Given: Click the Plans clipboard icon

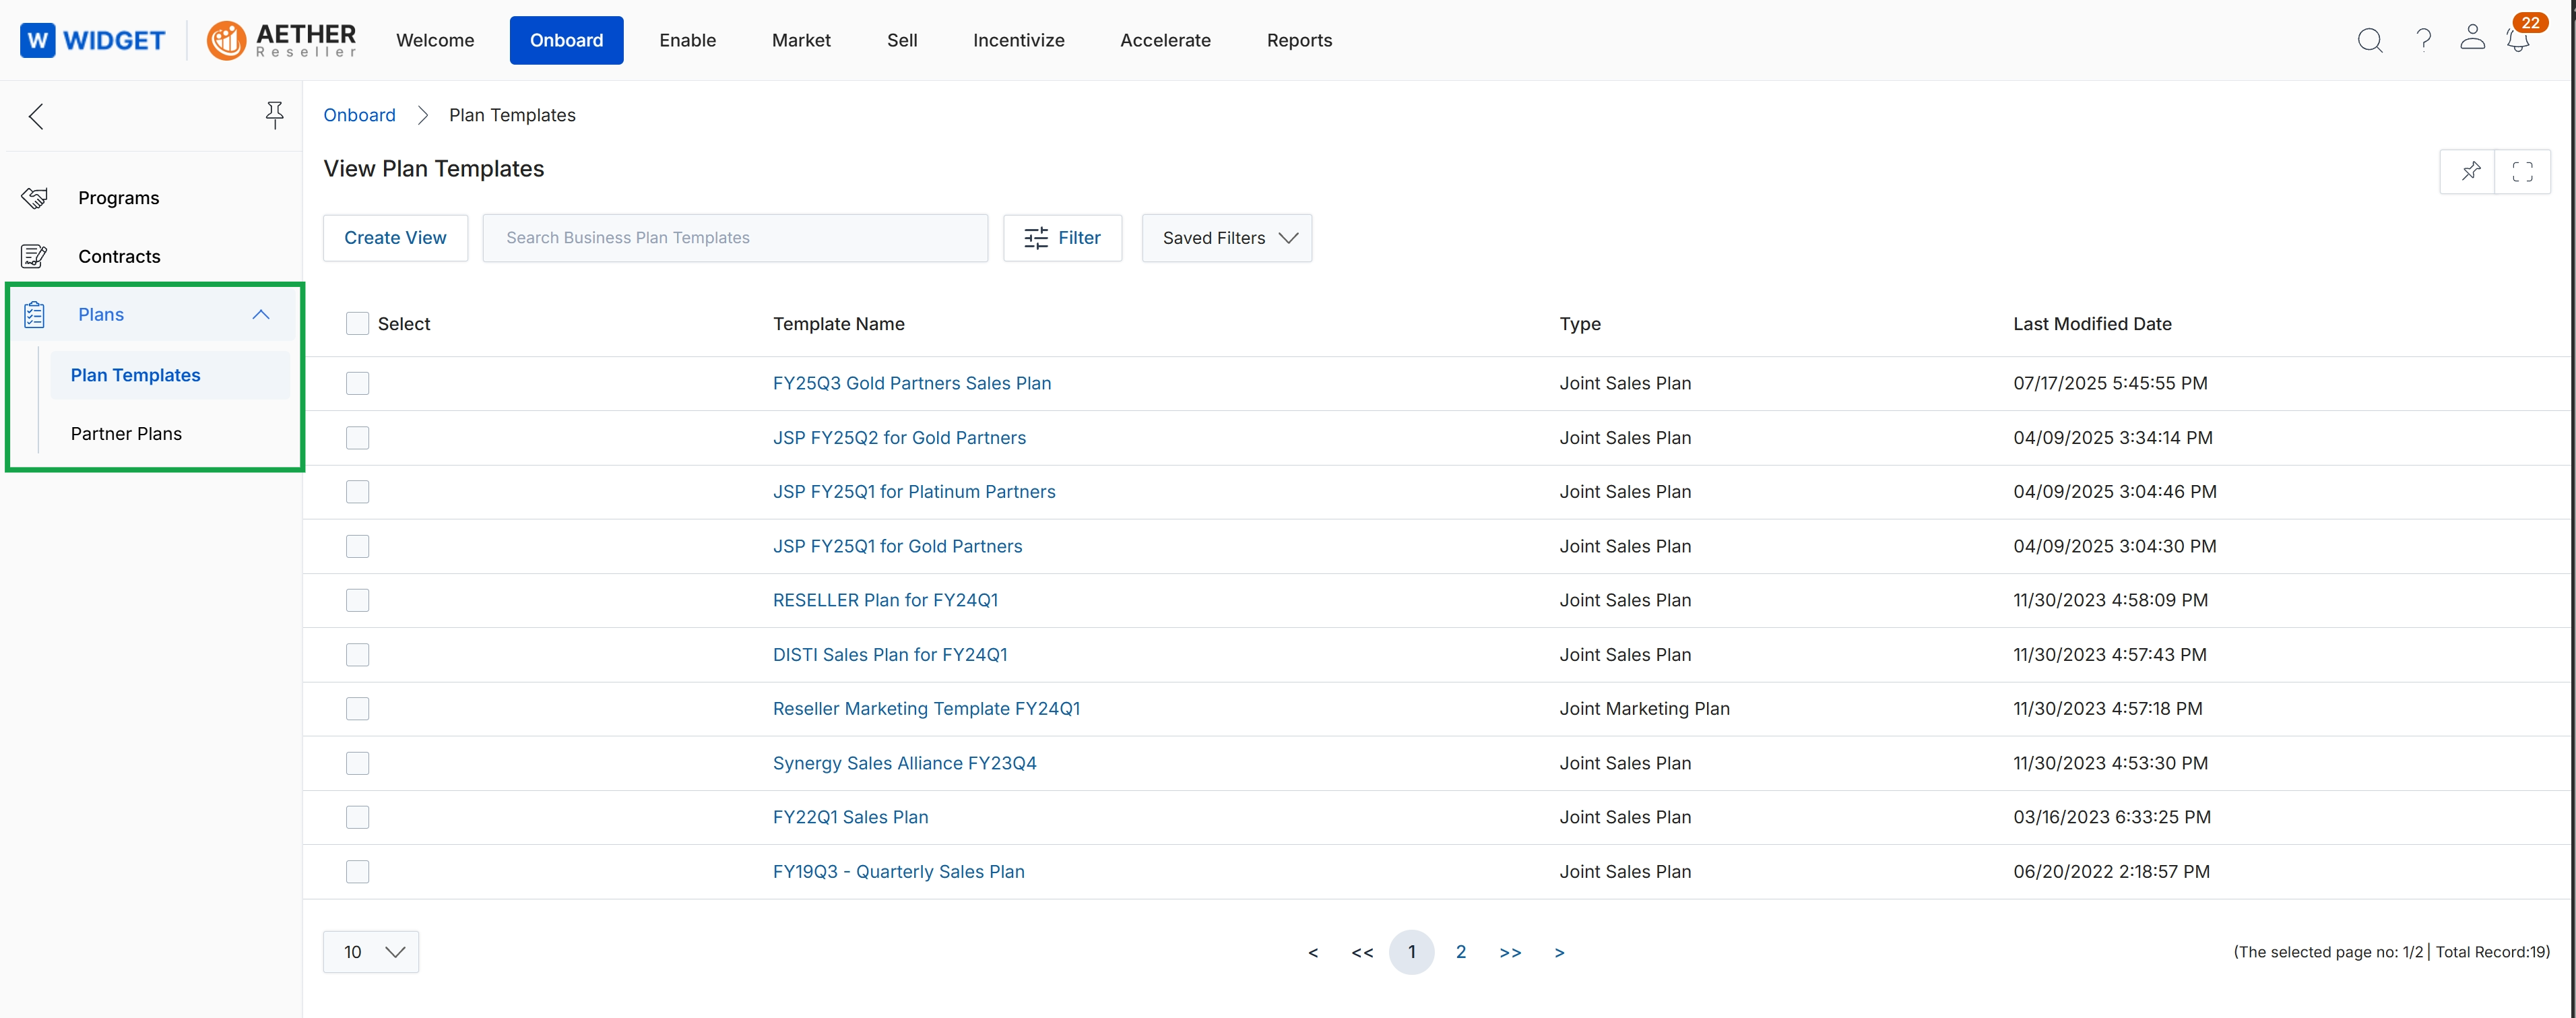Looking at the screenshot, I should pos(34,314).
